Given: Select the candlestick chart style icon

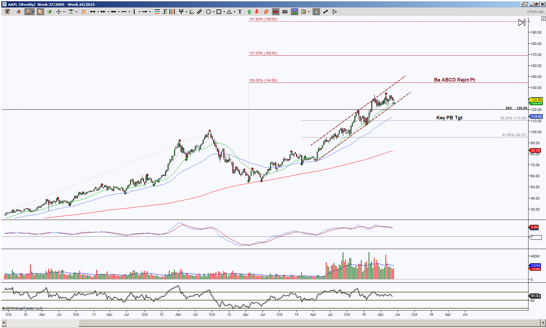Looking at the screenshot, I should click(303, 12).
